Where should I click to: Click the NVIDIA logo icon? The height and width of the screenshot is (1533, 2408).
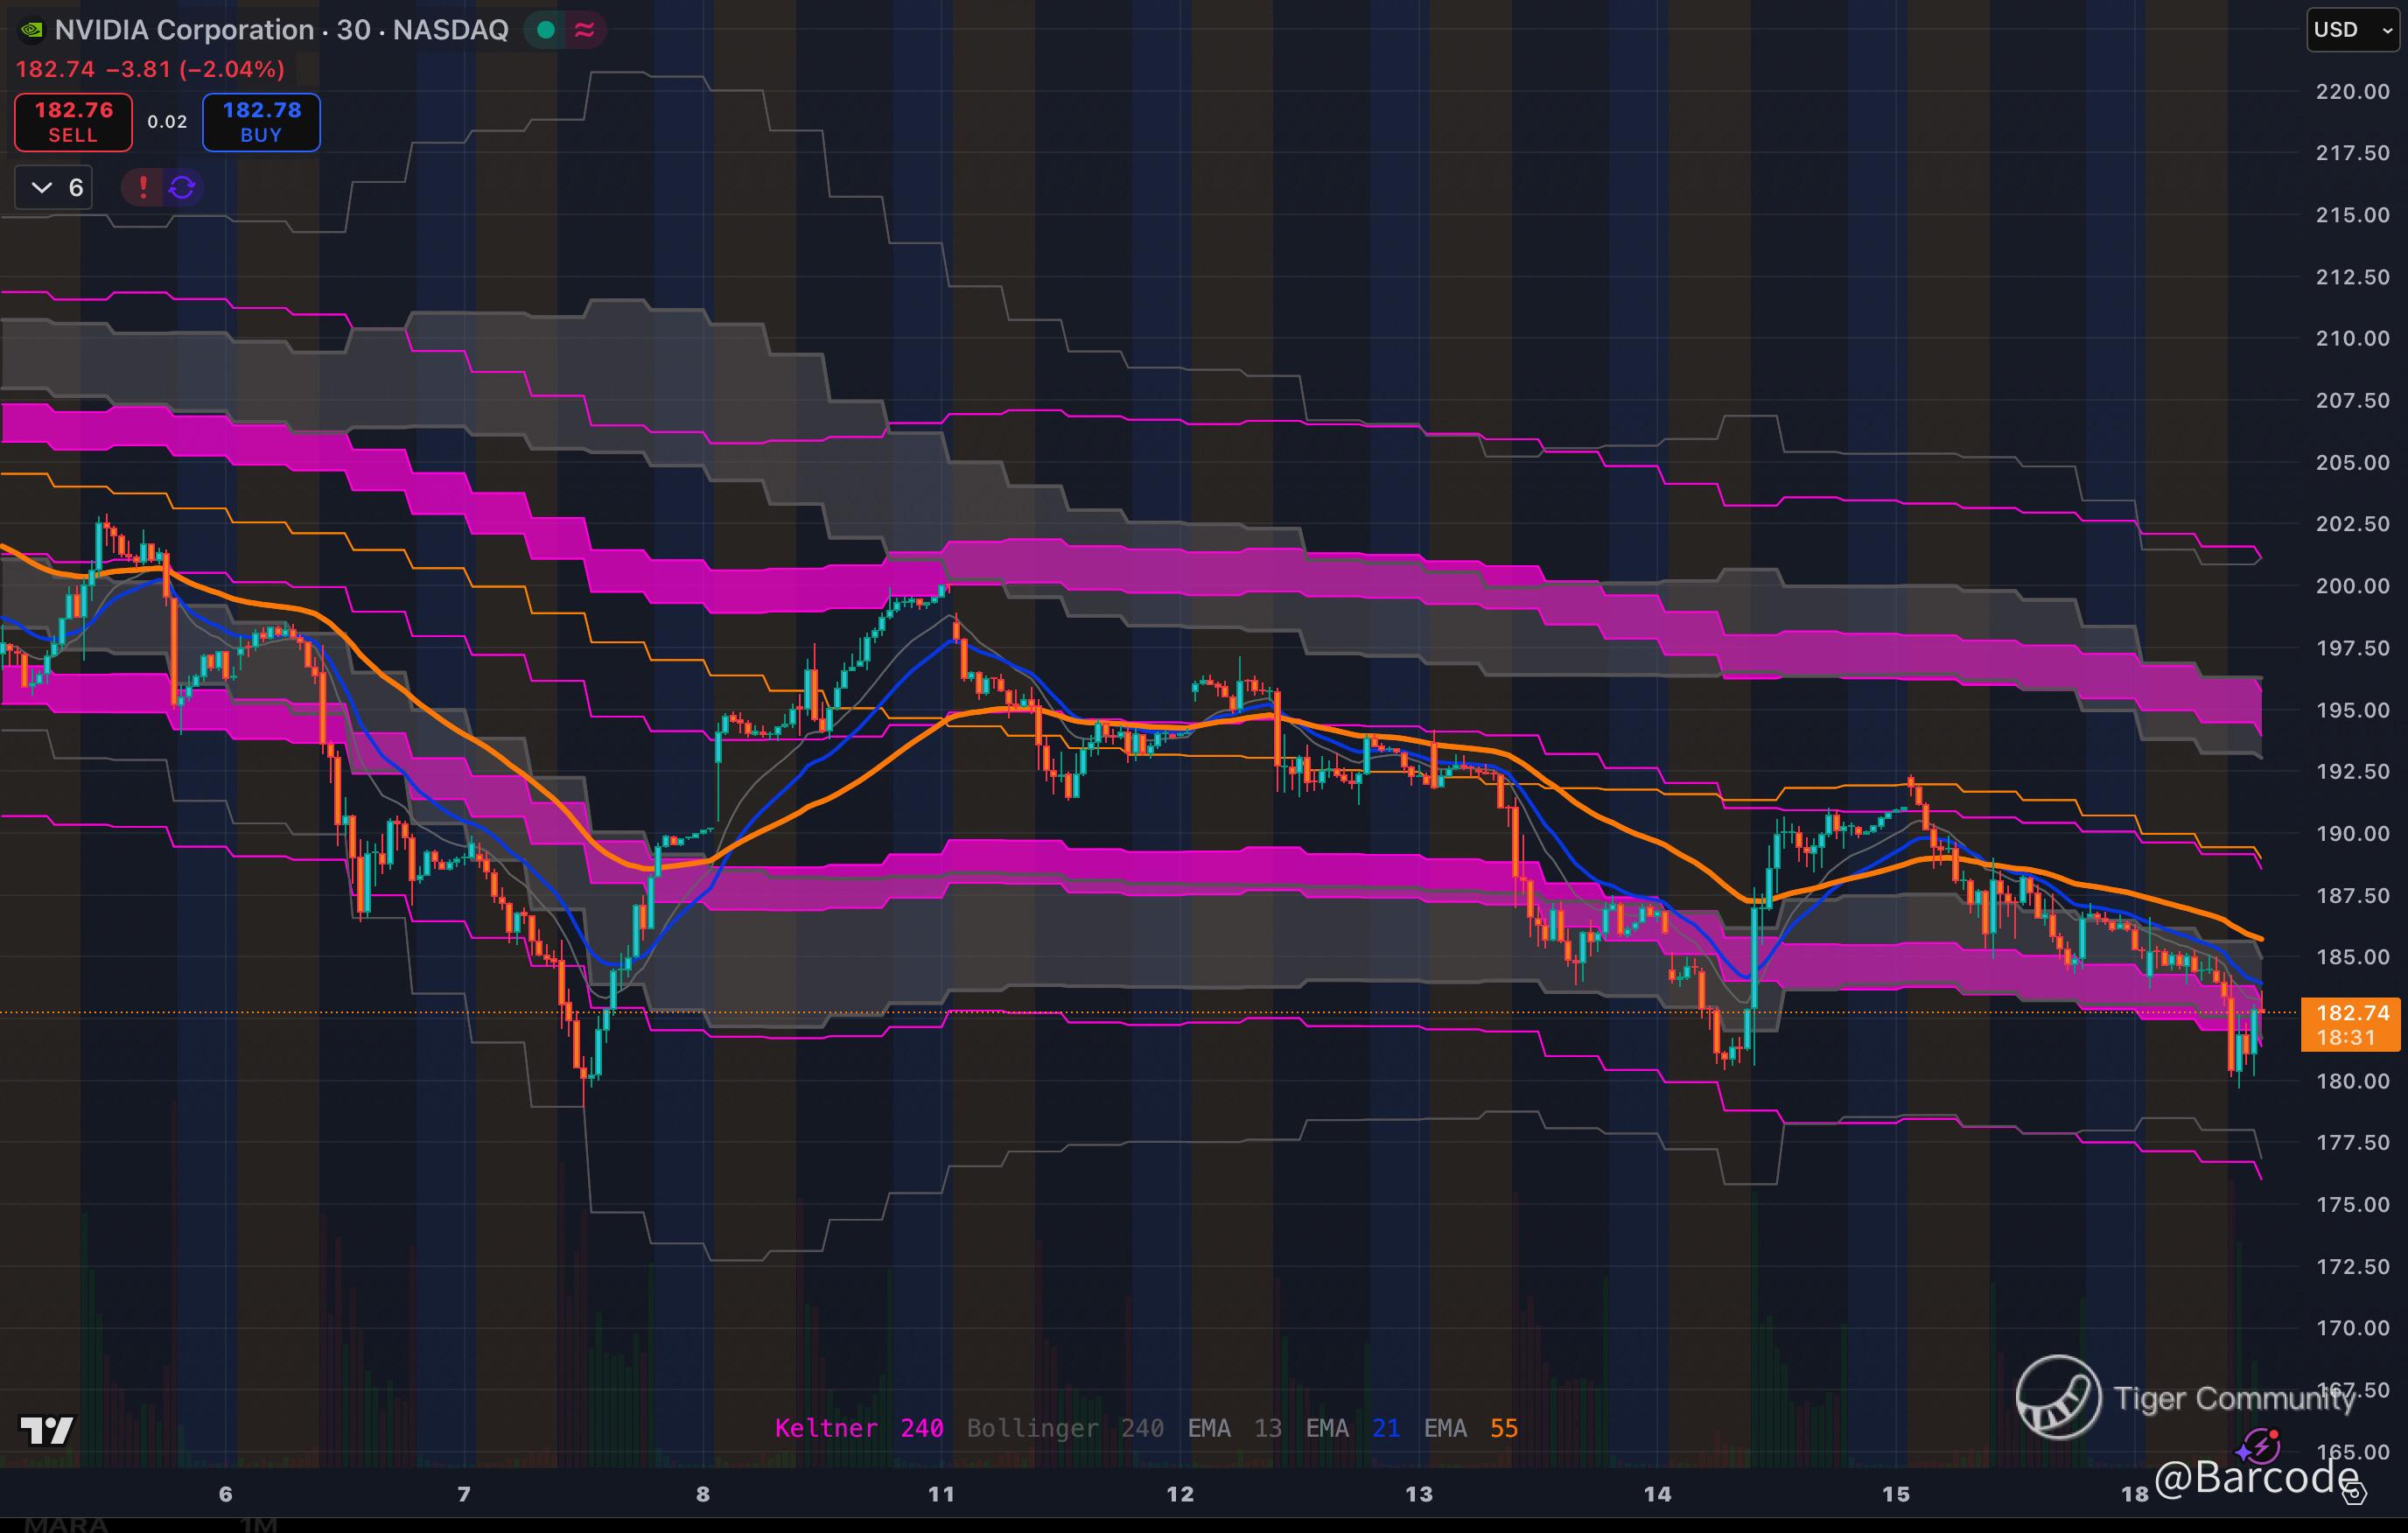(x=32, y=30)
